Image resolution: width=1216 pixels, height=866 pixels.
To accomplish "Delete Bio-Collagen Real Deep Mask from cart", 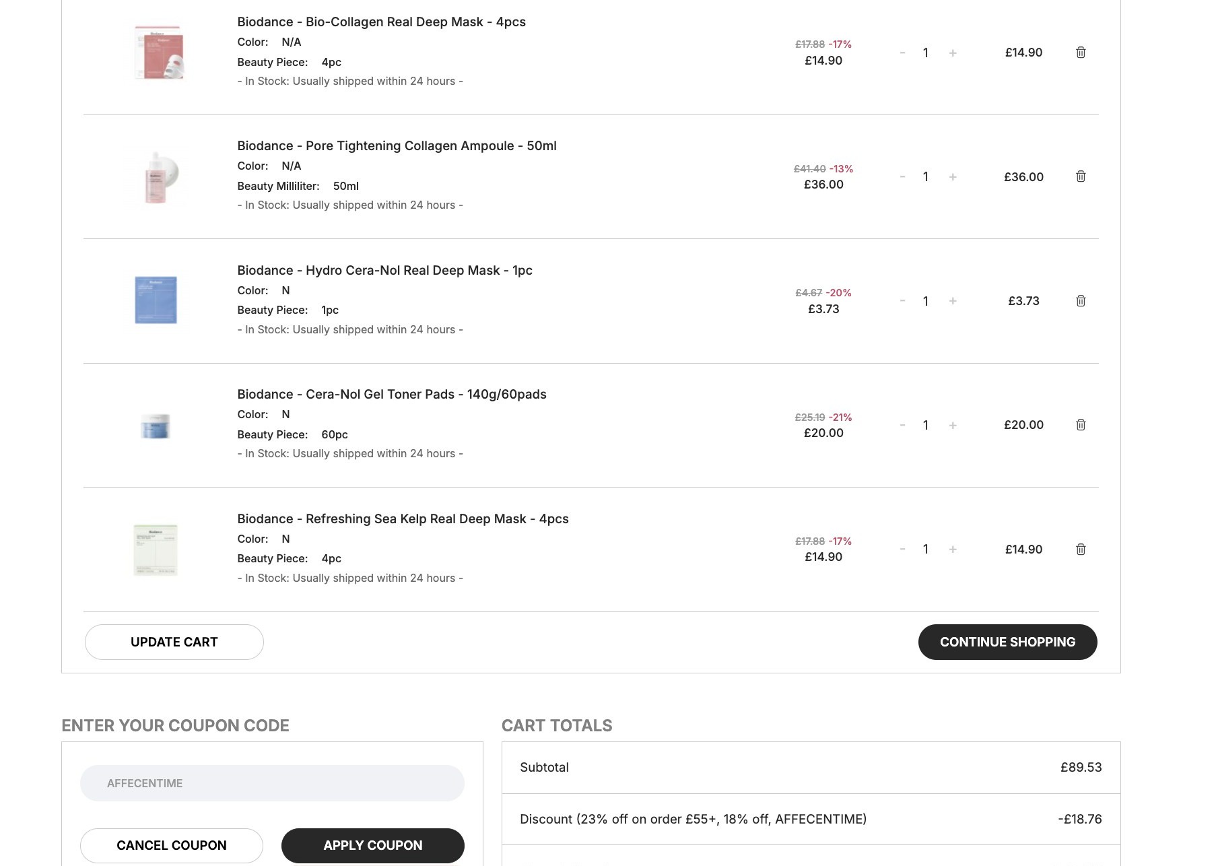I will [1081, 53].
